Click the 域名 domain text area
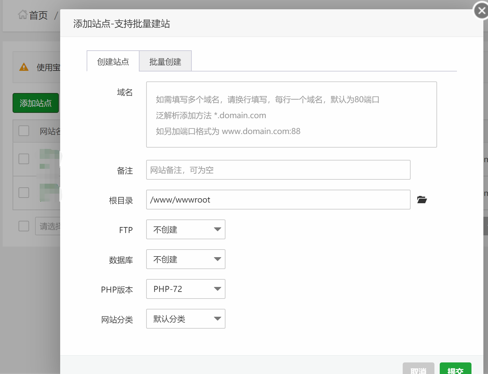Viewport: 488px width, 374px height. click(291, 114)
